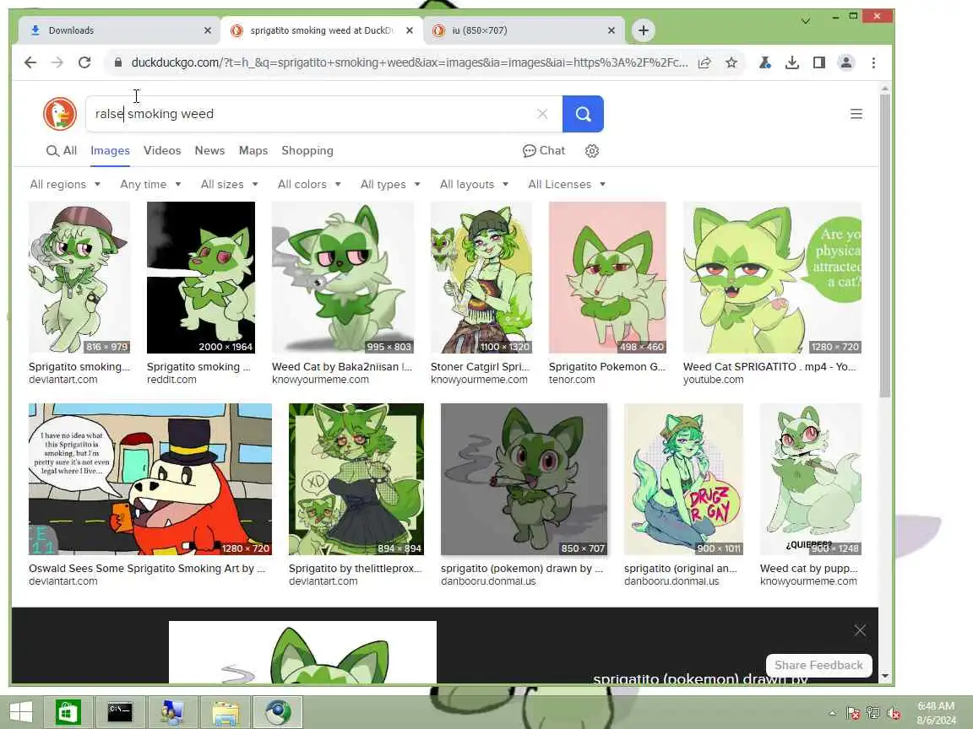Close the iu (850×707) tab
973x729 pixels.
tap(612, 30)
